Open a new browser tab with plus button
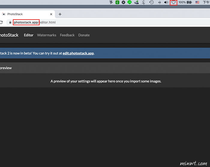Image resolution: width=210 pixels, height=167 pixels. (60, 14)
